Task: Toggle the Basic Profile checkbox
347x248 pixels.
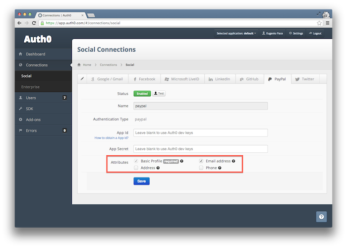Action: (136, 161)
